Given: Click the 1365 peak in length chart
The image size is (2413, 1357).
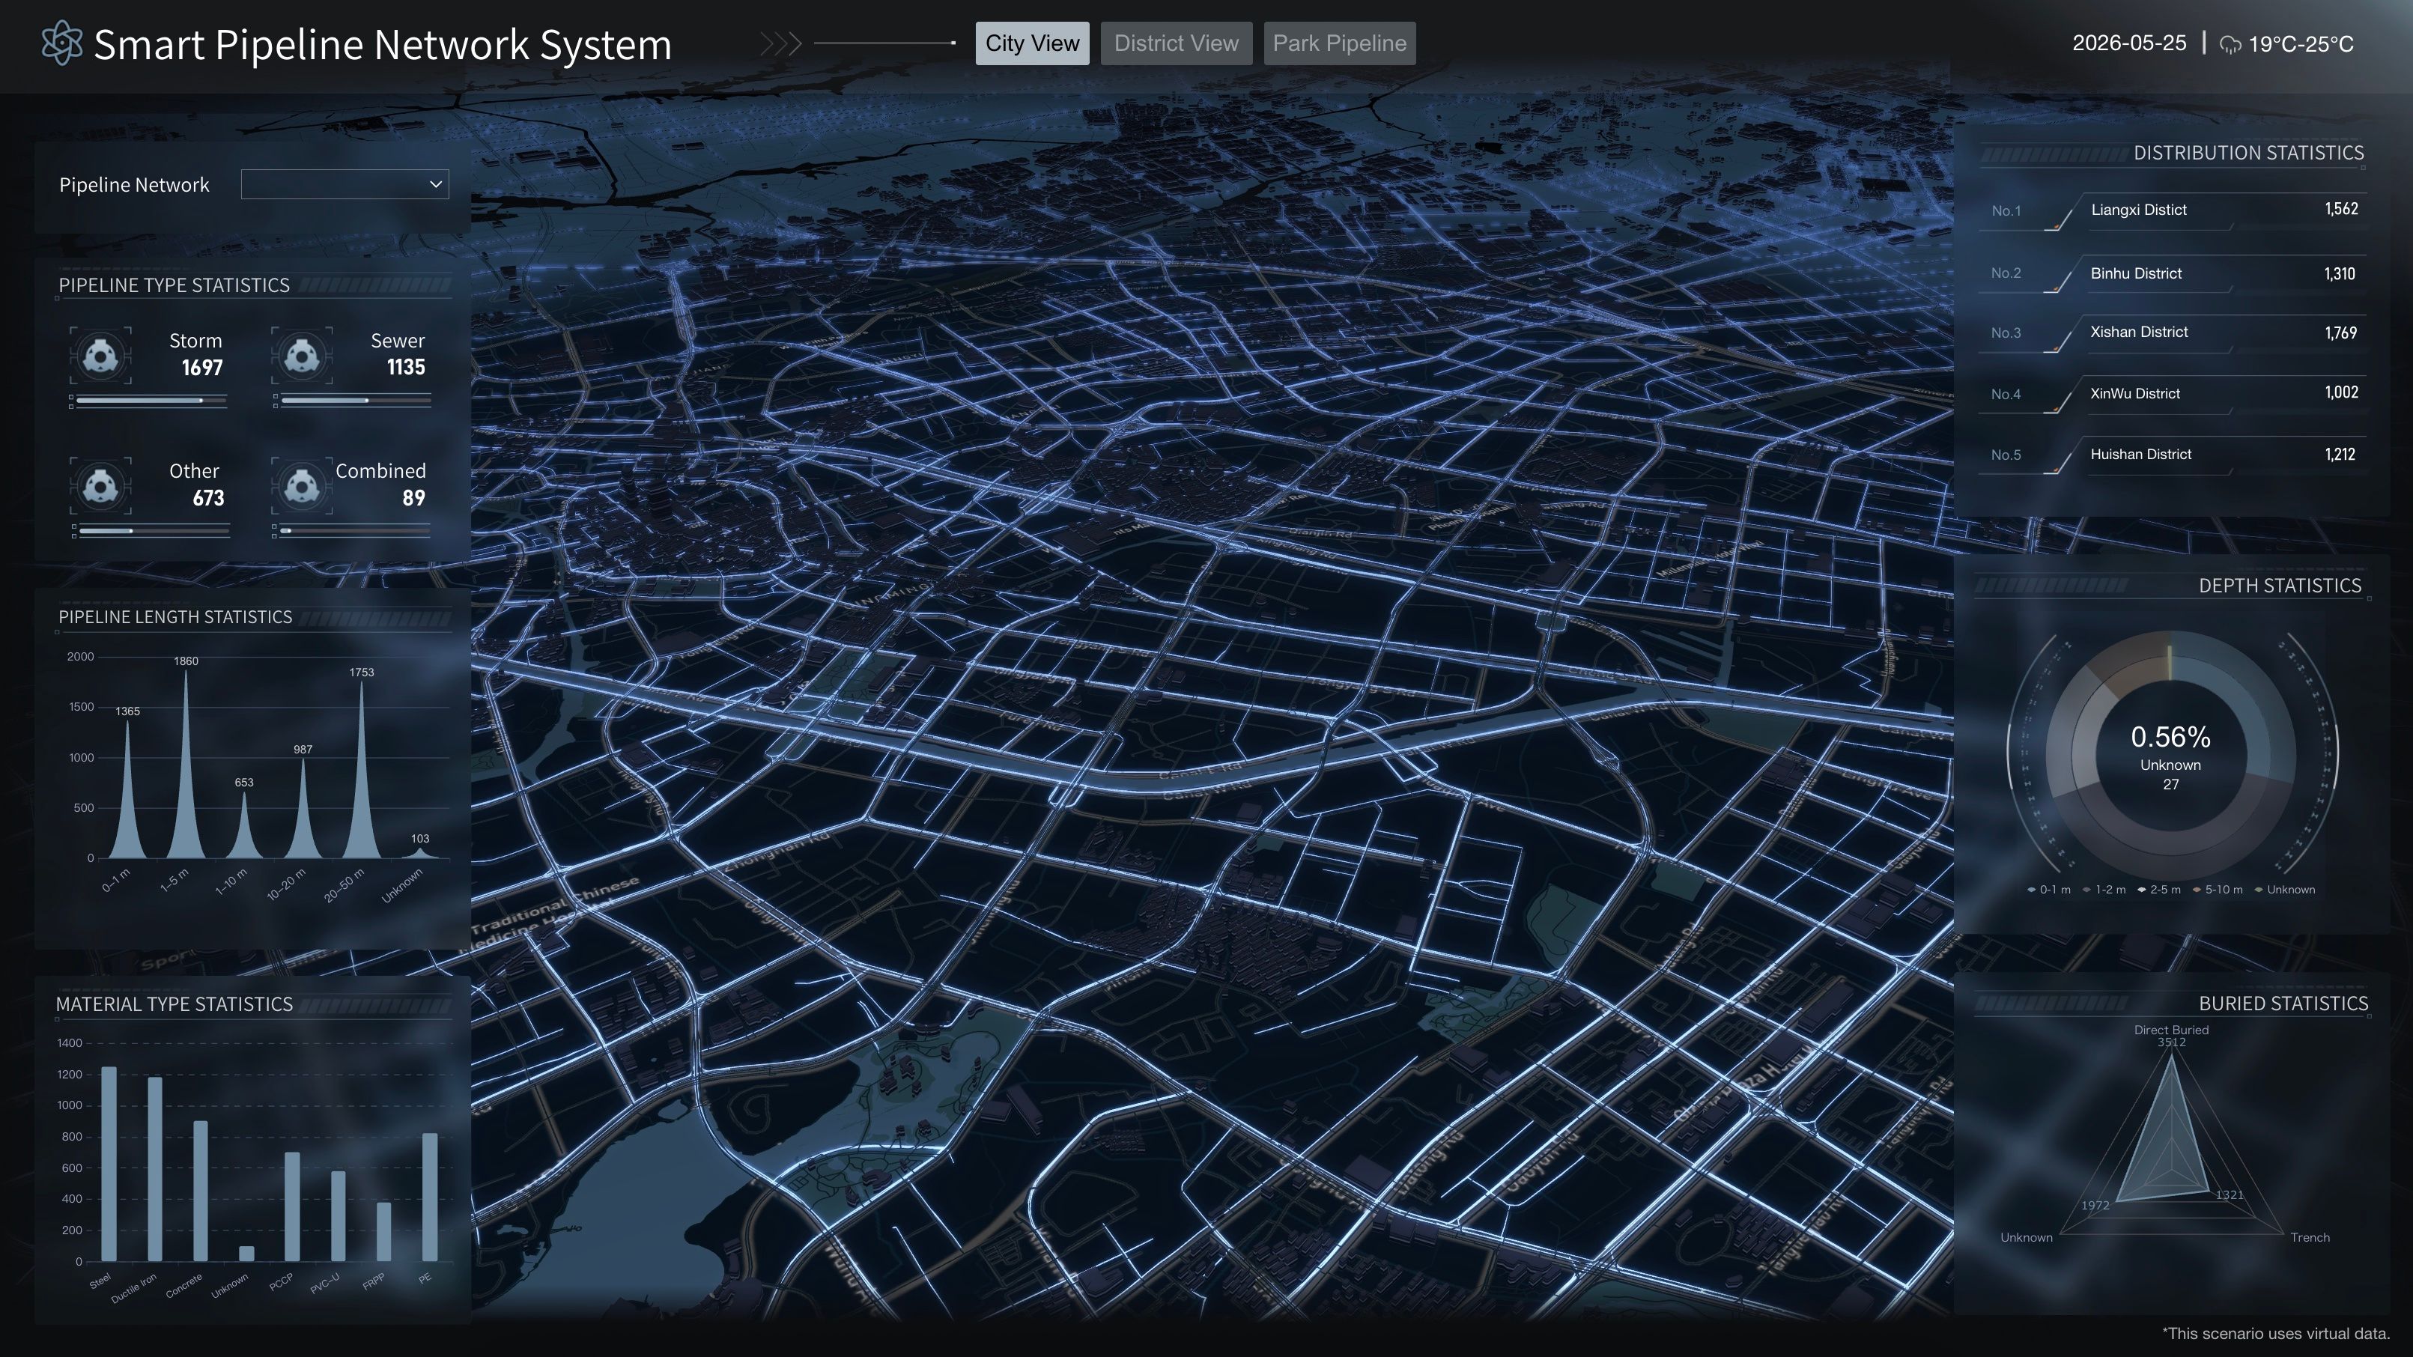Looking at the screenshot, I should [x=127, y=789].
